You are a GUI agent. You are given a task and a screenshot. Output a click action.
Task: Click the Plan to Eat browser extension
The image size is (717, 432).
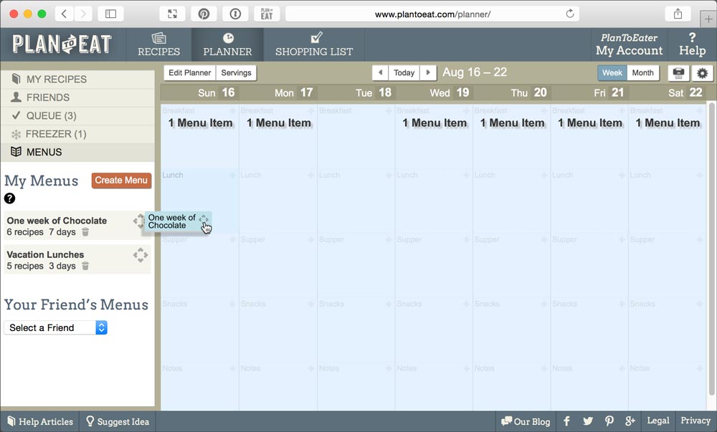267,14
